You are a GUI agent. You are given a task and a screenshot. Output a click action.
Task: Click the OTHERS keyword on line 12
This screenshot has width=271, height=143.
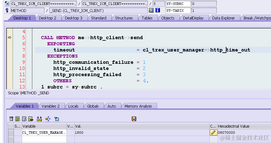(x=62, y=81)
